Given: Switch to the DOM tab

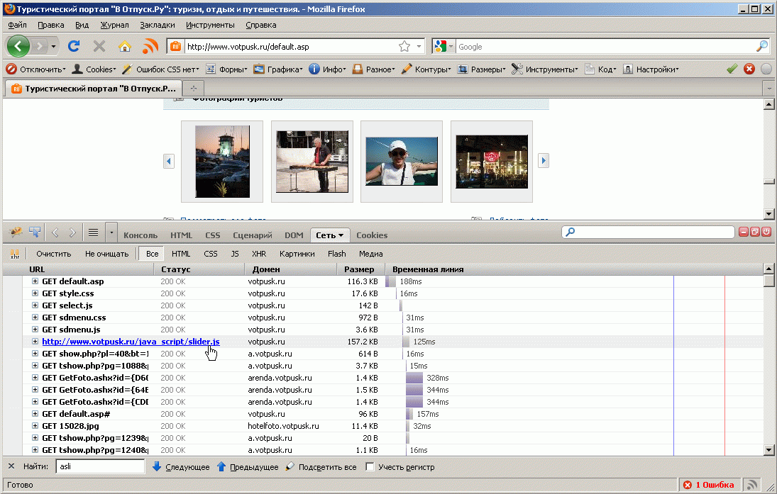Looking at the screenshot, I should tap(294, 235).
